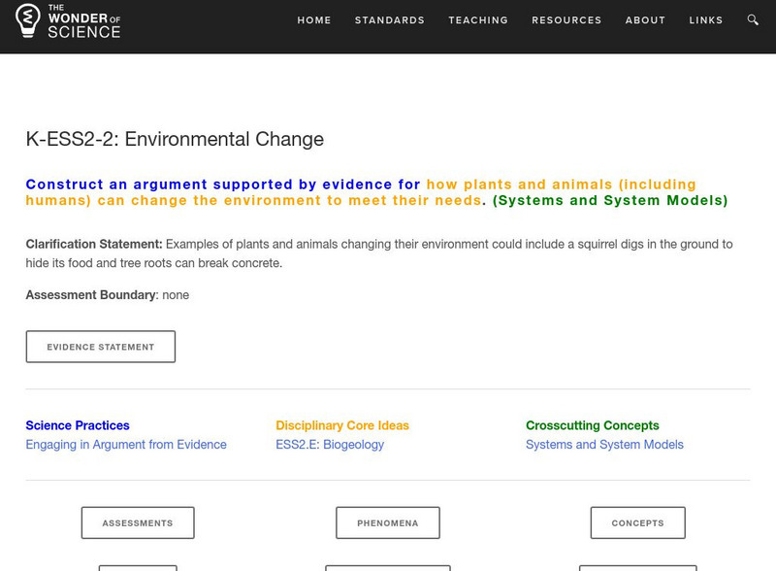This screenshot has width=776, height=571.
Task: Go to the About page
Action: coord(645,20)
